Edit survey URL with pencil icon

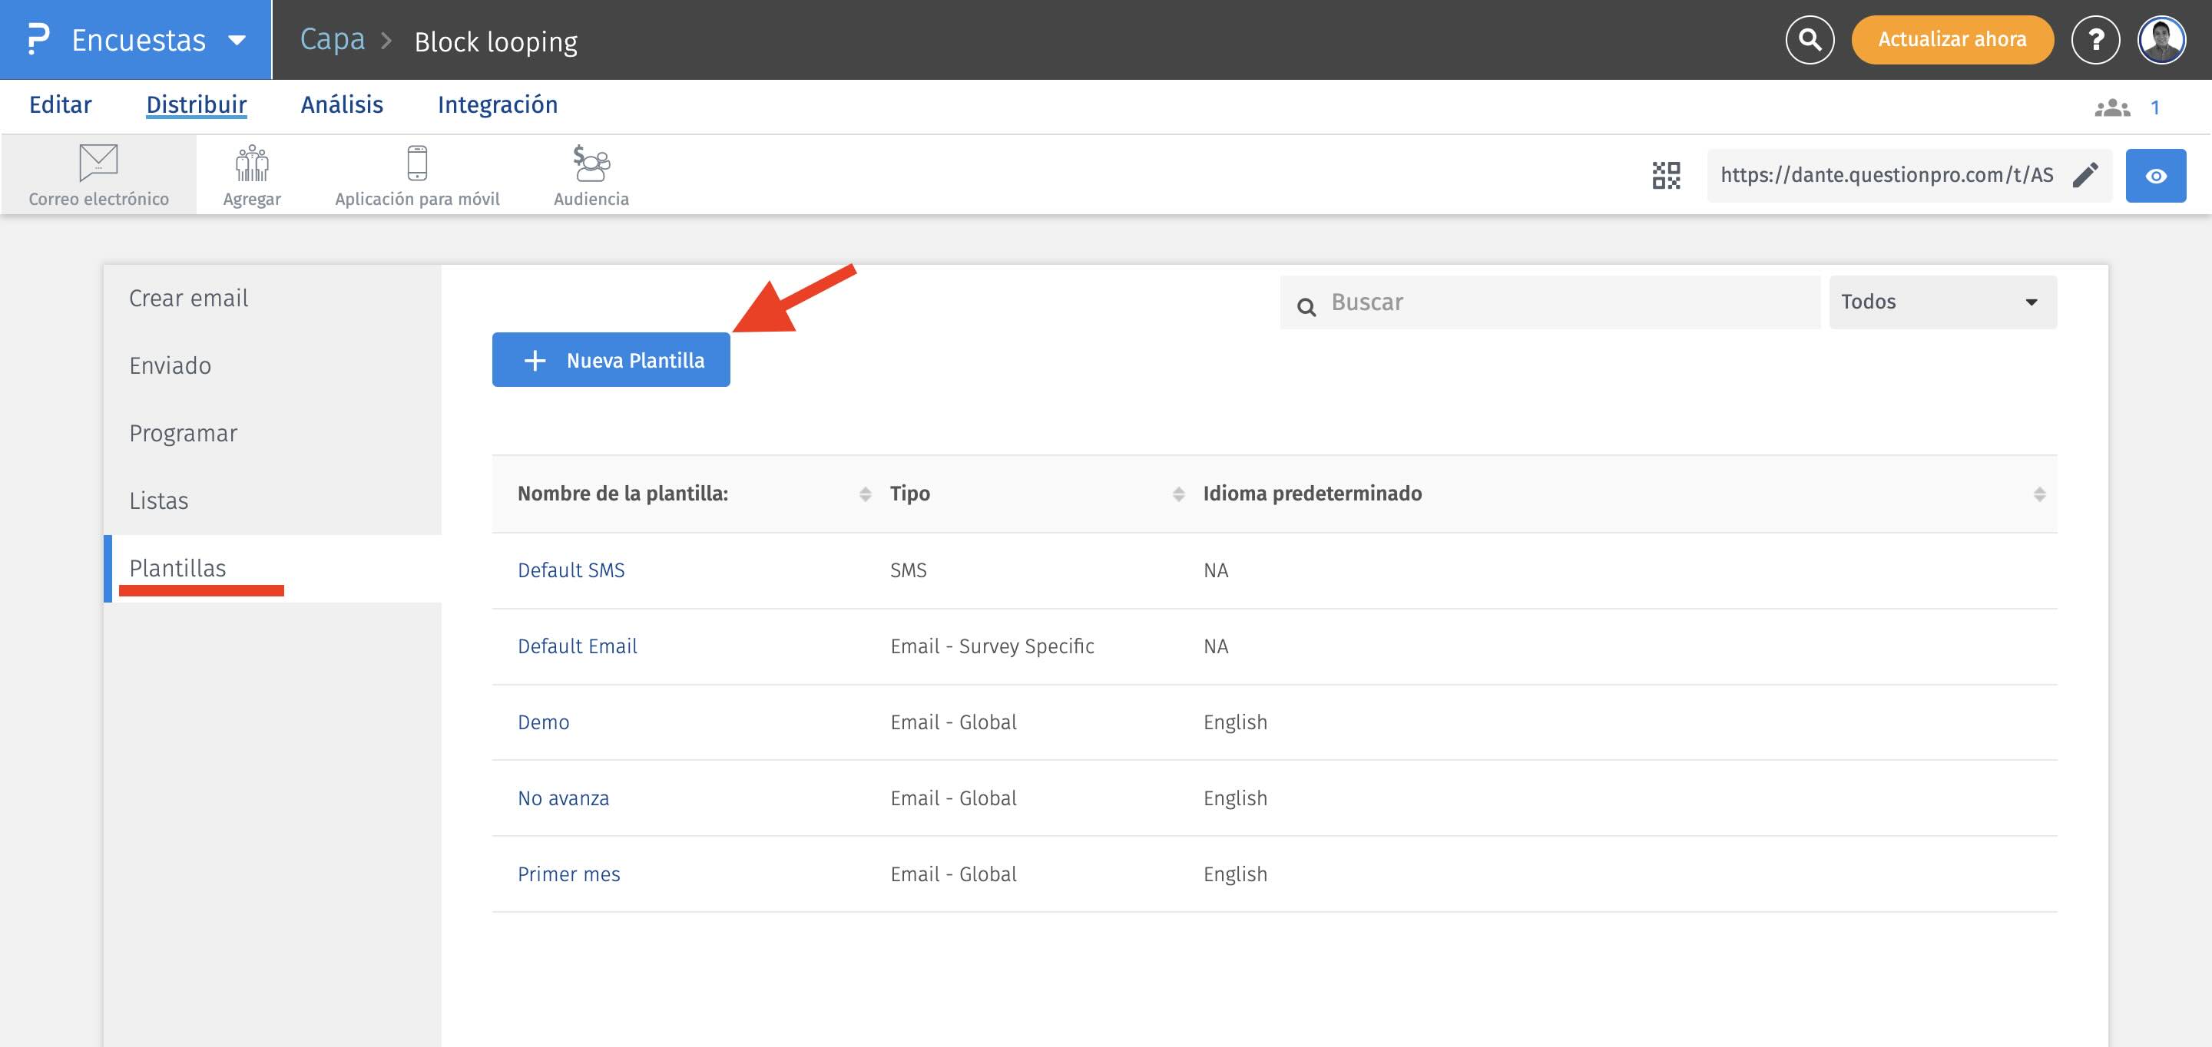pyautogui.click(x=2085, y=175)
